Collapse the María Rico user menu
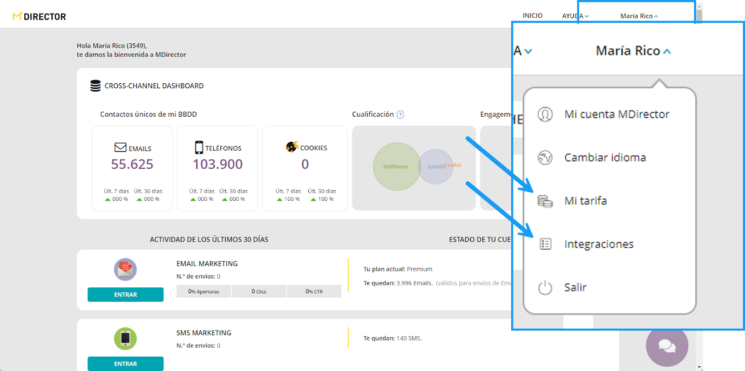This screenshot has width=745, height=371. [638, 16]
